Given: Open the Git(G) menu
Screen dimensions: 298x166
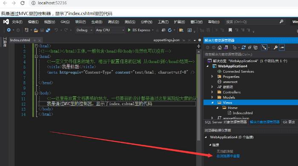Looking at the screenshot, I should pos(65,22).
